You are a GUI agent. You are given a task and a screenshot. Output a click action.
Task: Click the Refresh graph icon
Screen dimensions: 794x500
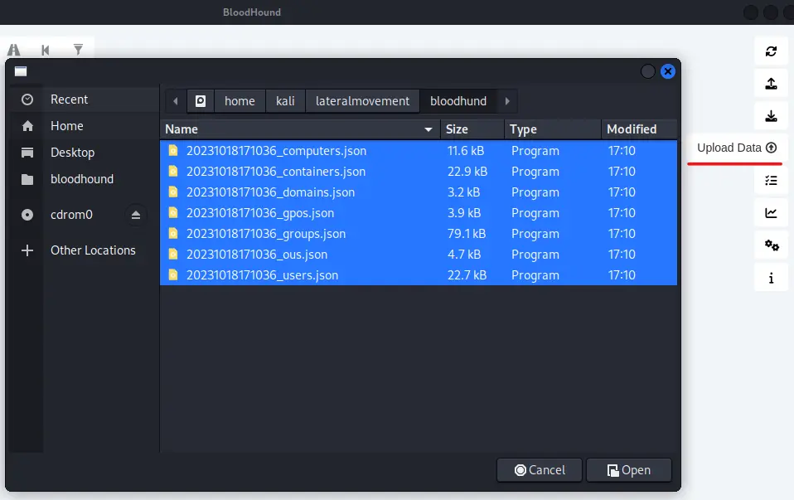click(x=771, y=51)
